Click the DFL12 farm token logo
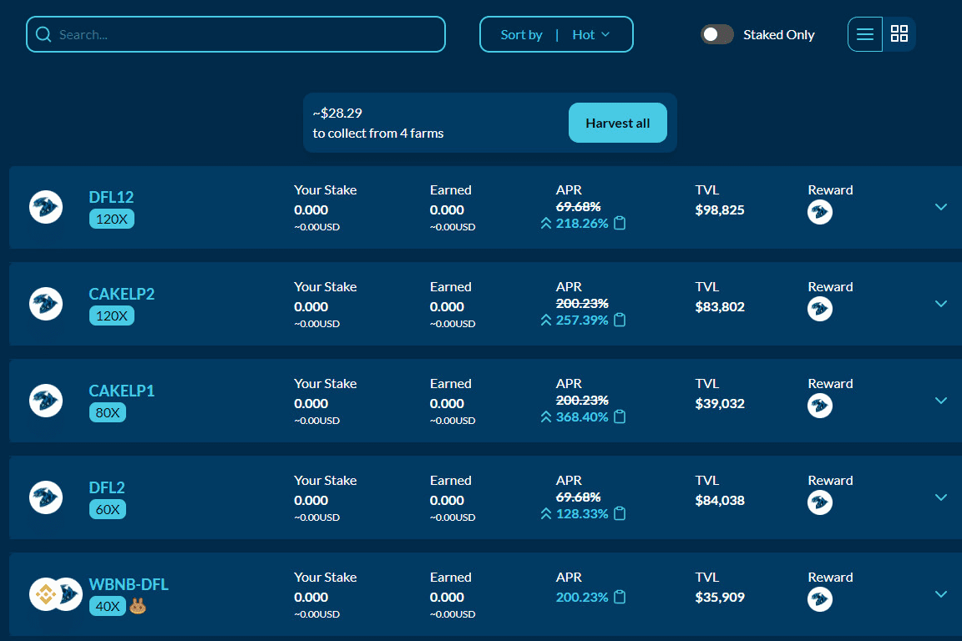The height and width of the screenshot is (641, 962). pos(46,207)
